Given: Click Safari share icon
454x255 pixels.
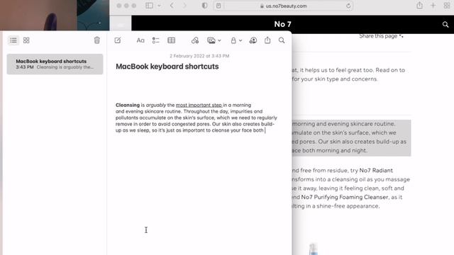Looking at the screenshot, I should pyautogui.click(x=419, y=5).
